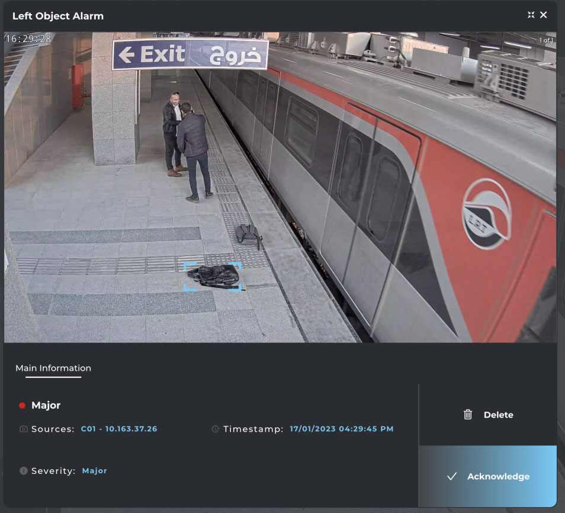Click the collapse view icon in the dialog header

[532, 15]
